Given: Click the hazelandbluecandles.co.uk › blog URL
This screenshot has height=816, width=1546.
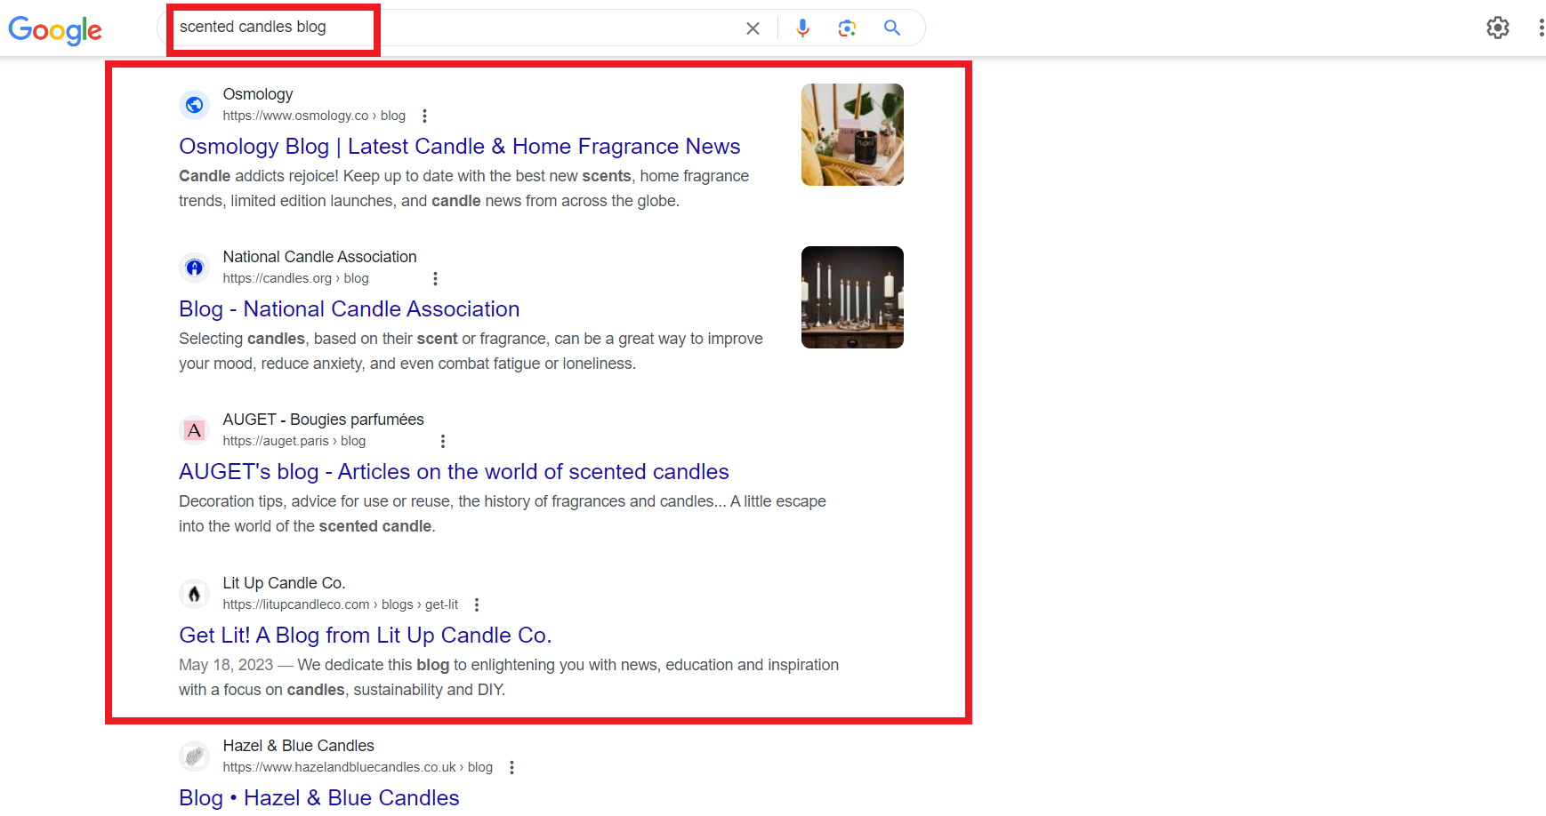Looking at the screenshot, I should click(x=358, y=767).
